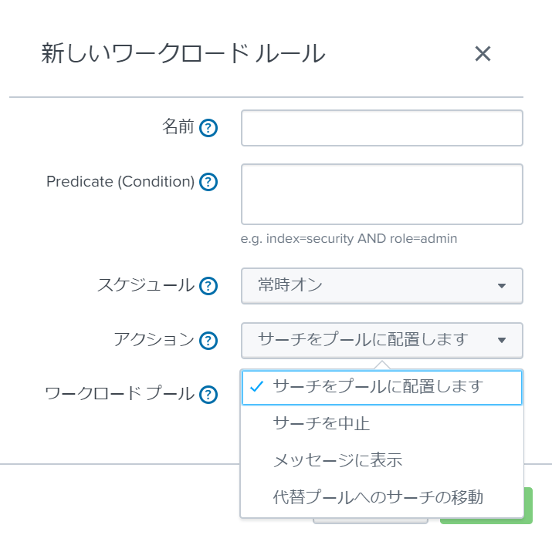
Task: Show help for Predicate (Condition)
Action: (208, 182)
